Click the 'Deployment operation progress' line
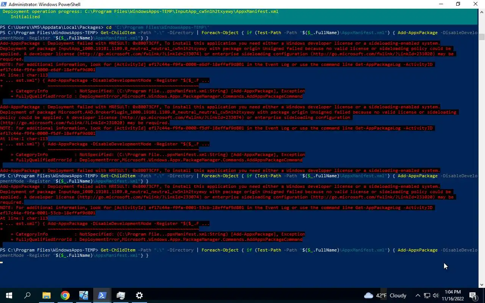 coord(141,11)
